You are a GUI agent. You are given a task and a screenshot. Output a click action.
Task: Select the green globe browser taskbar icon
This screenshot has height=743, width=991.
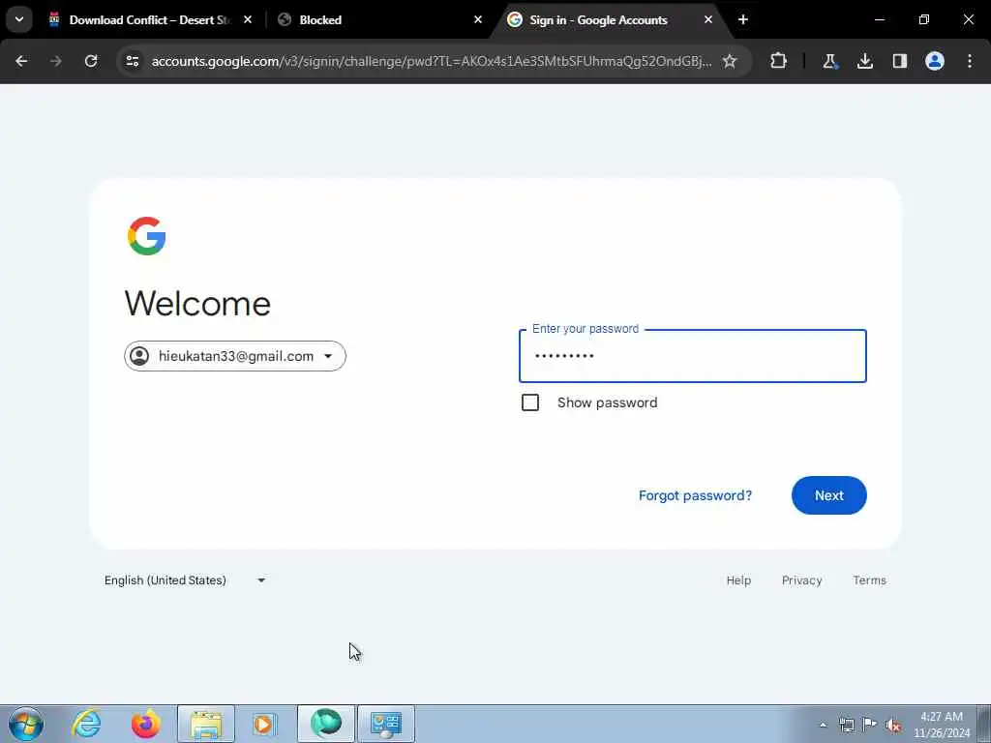coord(326,724)
